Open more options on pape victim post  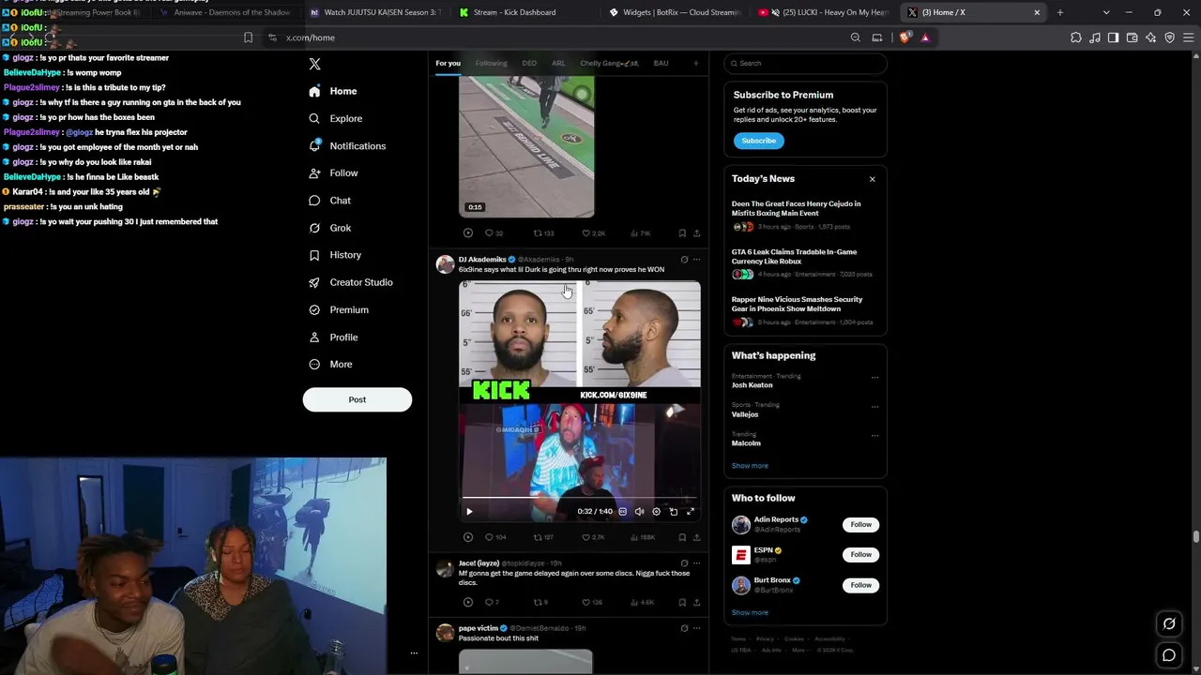point(696,628)
